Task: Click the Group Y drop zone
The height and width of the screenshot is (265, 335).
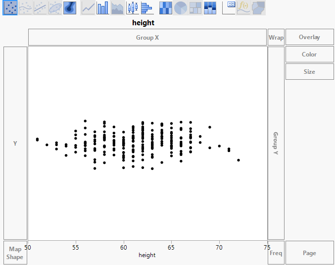Action: [x=276, y=143]
